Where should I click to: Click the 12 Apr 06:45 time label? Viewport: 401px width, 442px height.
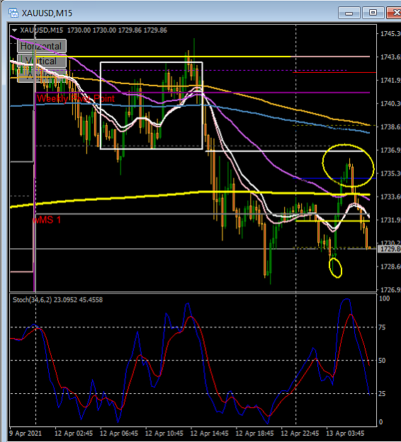coord(119,434)
